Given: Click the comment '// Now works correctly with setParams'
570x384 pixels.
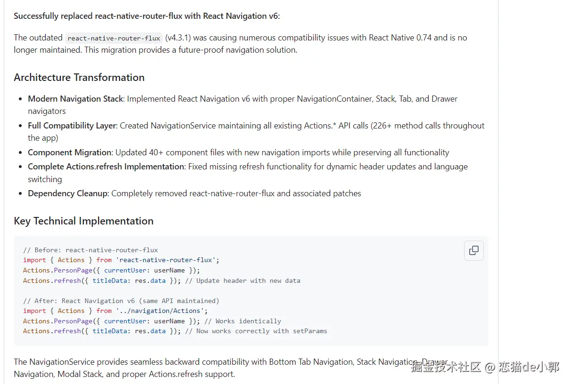Looking at the screenshot, I should [x=256, y=331].
